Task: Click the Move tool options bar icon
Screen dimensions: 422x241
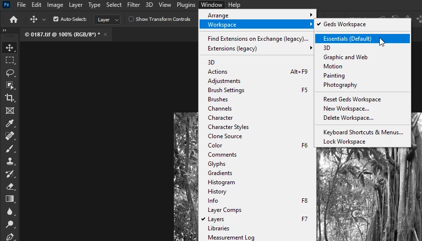Action: (34, 19)
